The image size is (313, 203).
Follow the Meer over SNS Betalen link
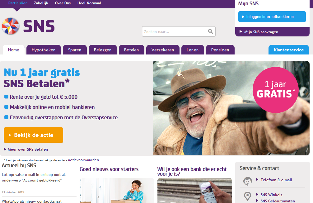coord(28,149)
